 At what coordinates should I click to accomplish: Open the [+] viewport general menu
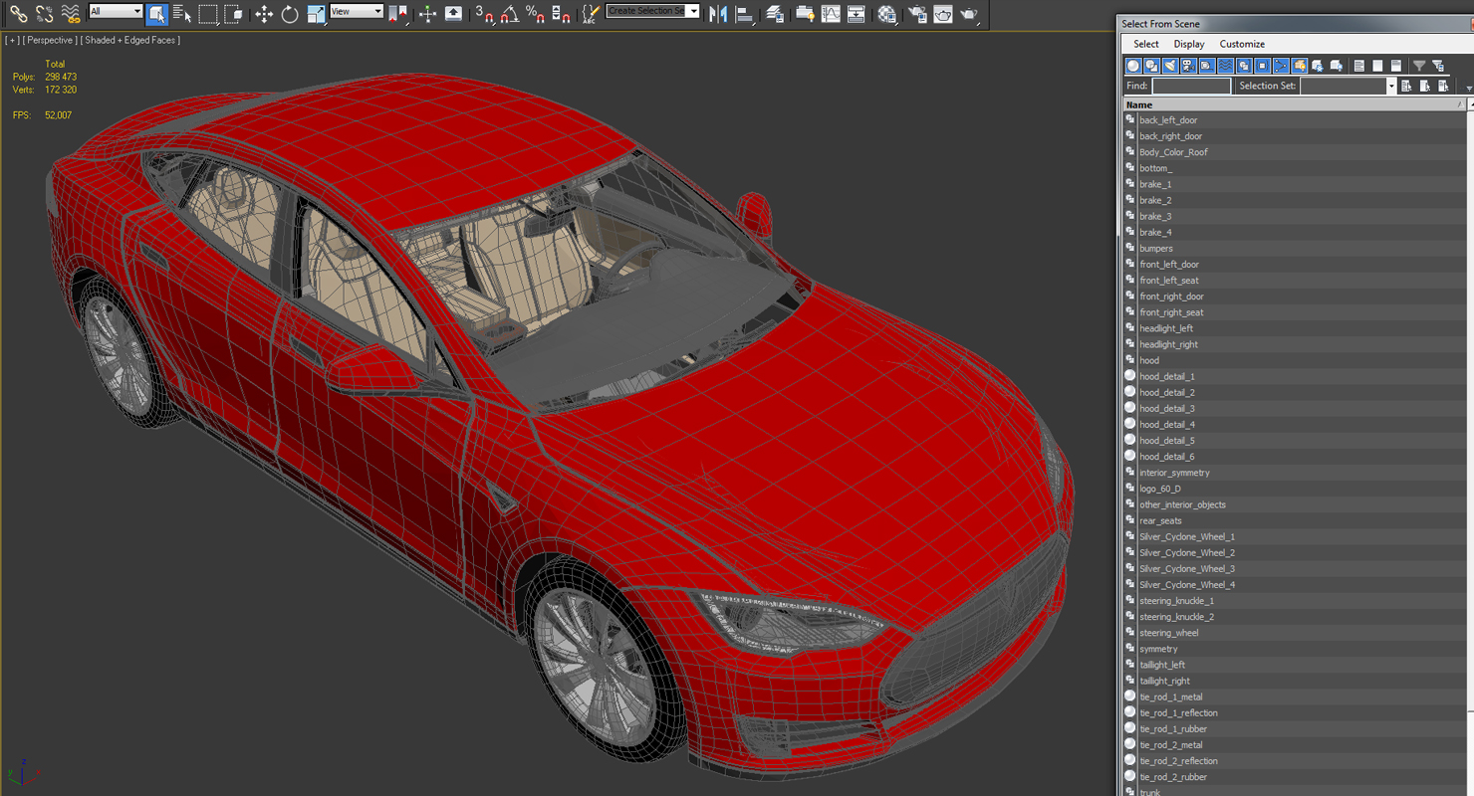tap(12, 40)
